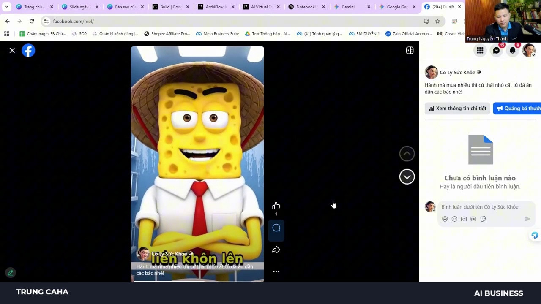This screenshot has height=304, width=541.
Task: Close the reel viewer with the X
Action: tap(12, 51)
